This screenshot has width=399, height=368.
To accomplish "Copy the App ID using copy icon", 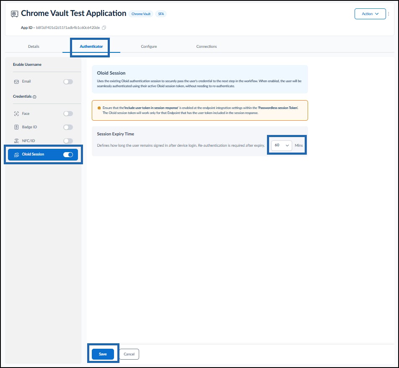I will [104, 28].
